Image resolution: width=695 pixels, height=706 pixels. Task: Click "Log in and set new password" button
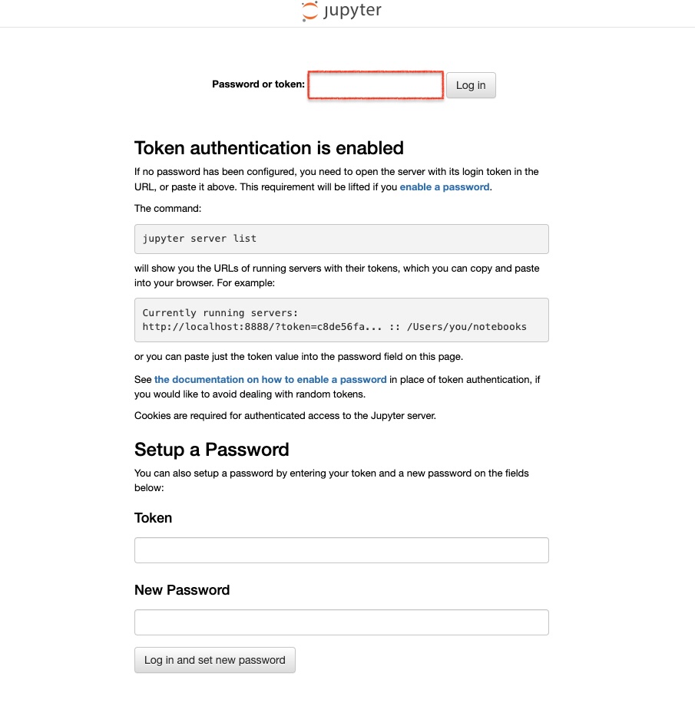(214, 660)
